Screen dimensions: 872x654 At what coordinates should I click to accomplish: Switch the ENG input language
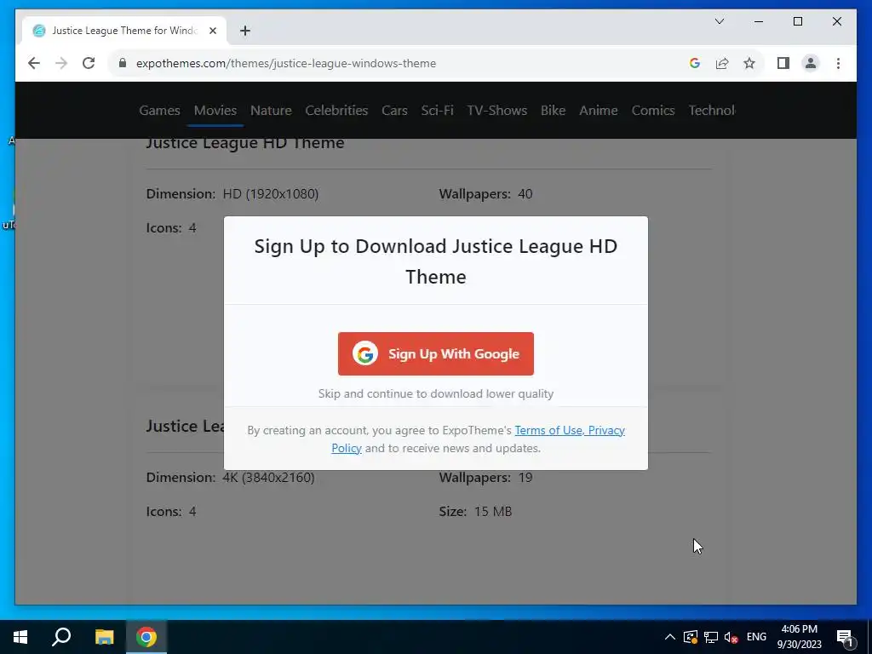pyautogui.click(x=756, y=637)
